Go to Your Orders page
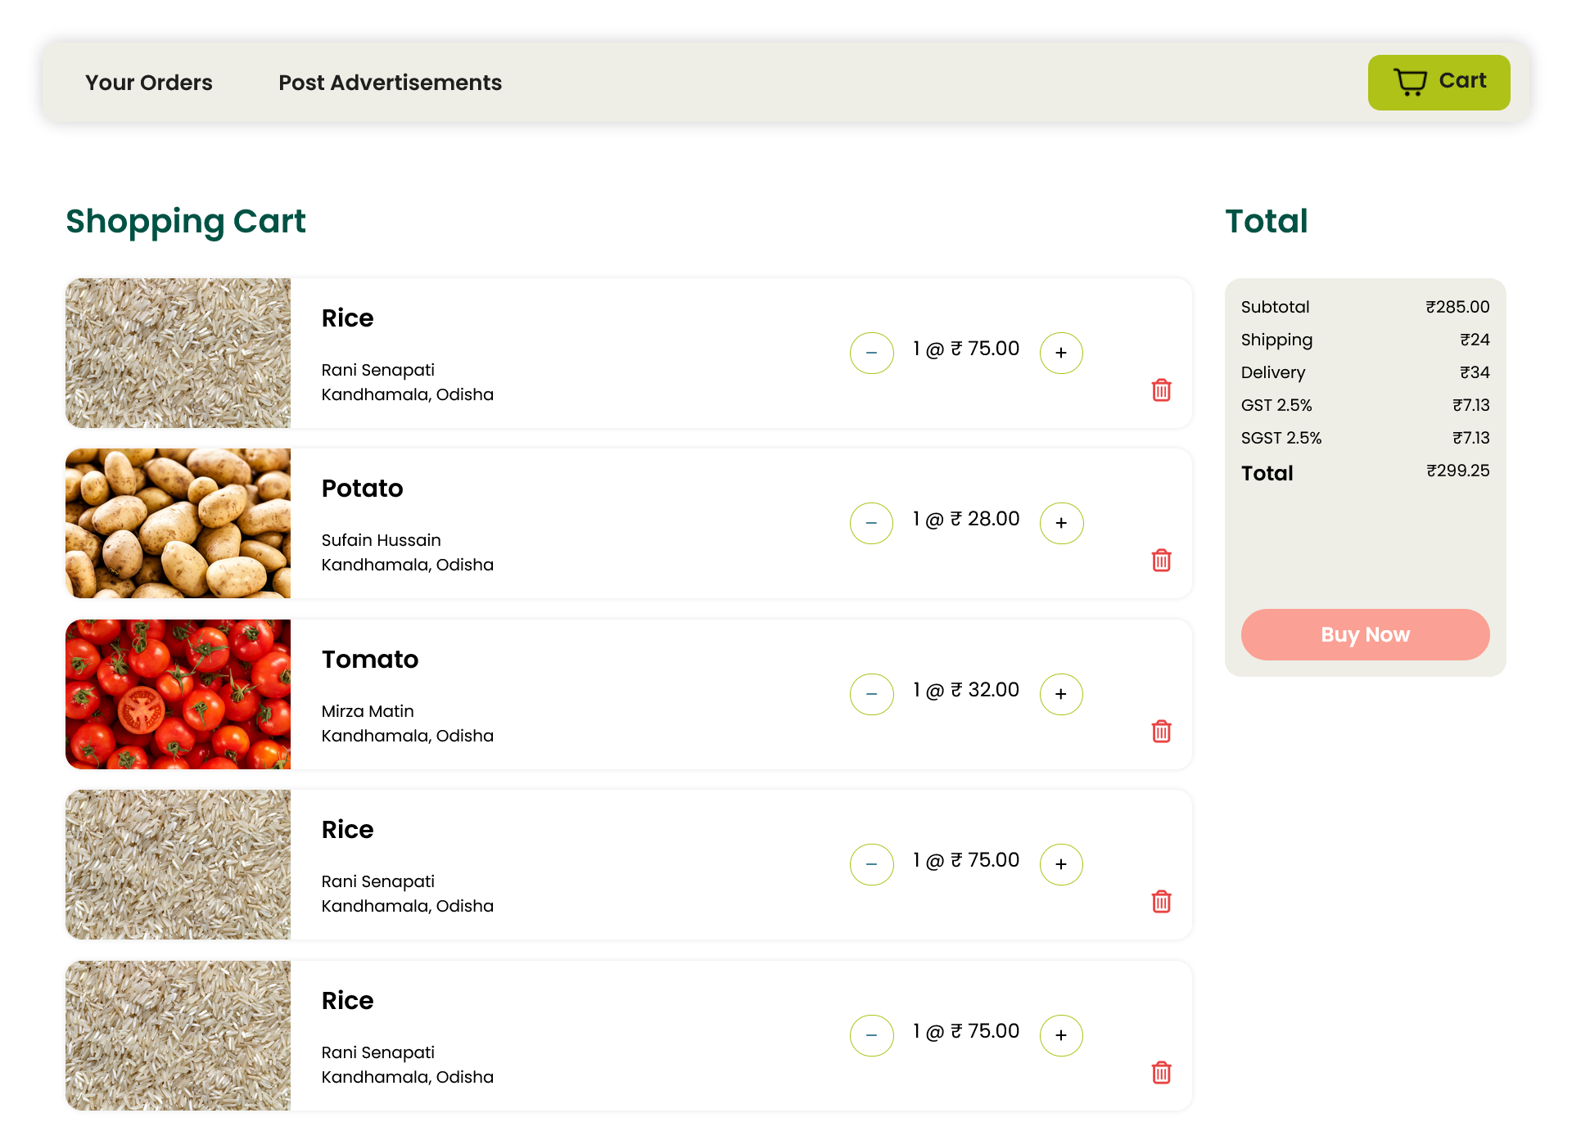 click(148, 83)
